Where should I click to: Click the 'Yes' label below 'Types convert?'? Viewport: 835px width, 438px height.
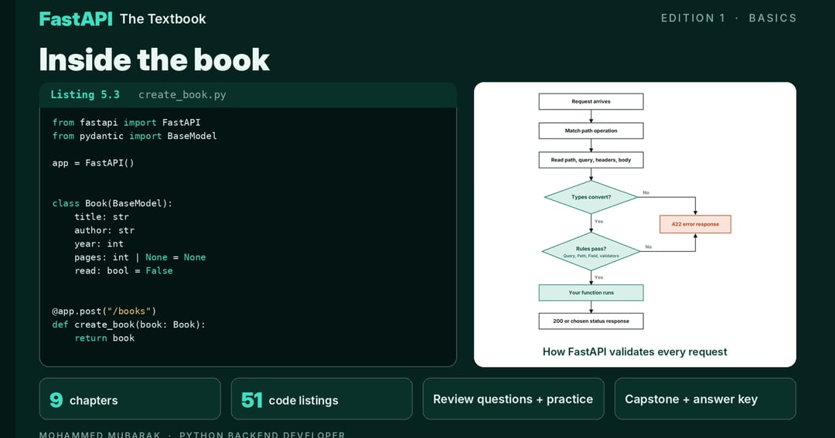(598, 222)
